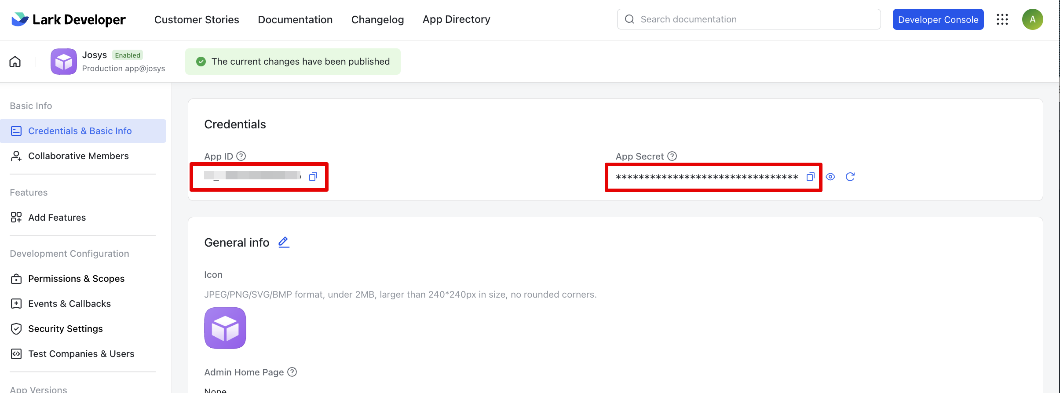This screenshot has width=1060, height=393.
Task: Open Credentials & Basic Info page
Action: (x=83, y=131)
